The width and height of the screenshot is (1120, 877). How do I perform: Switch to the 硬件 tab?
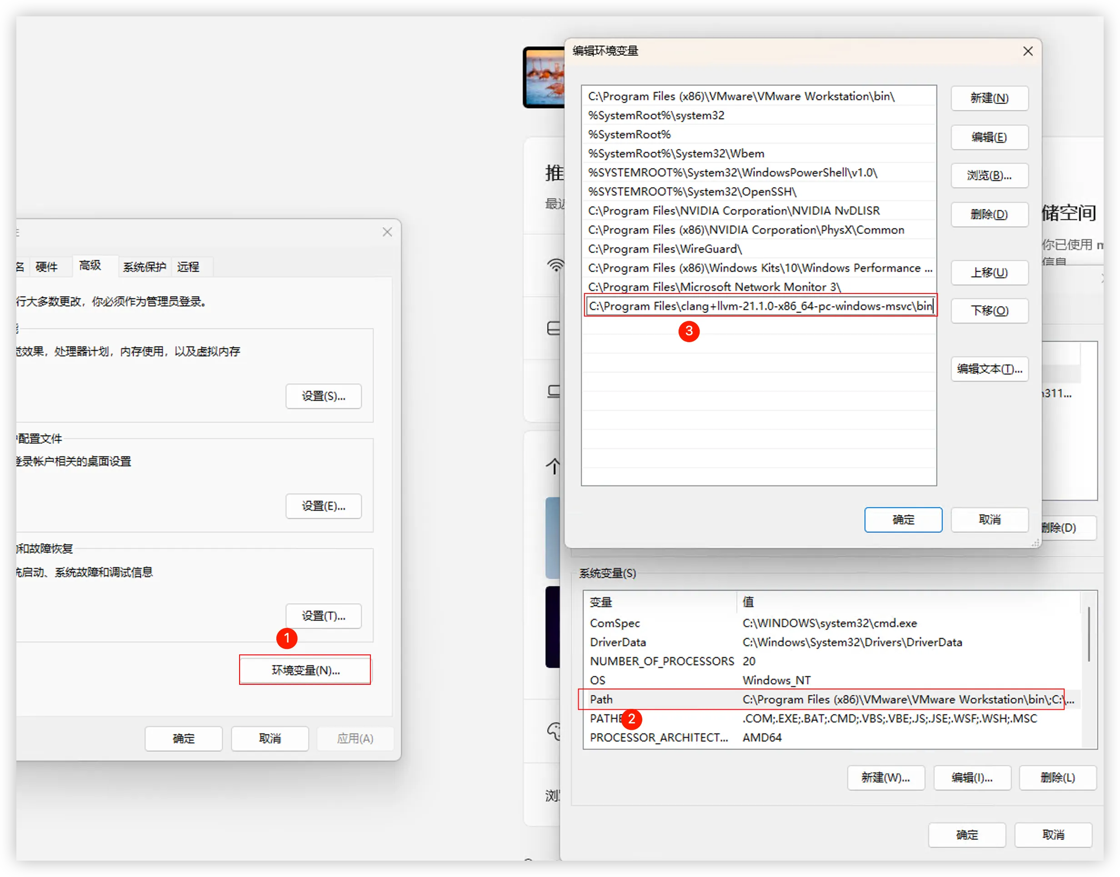47,266
